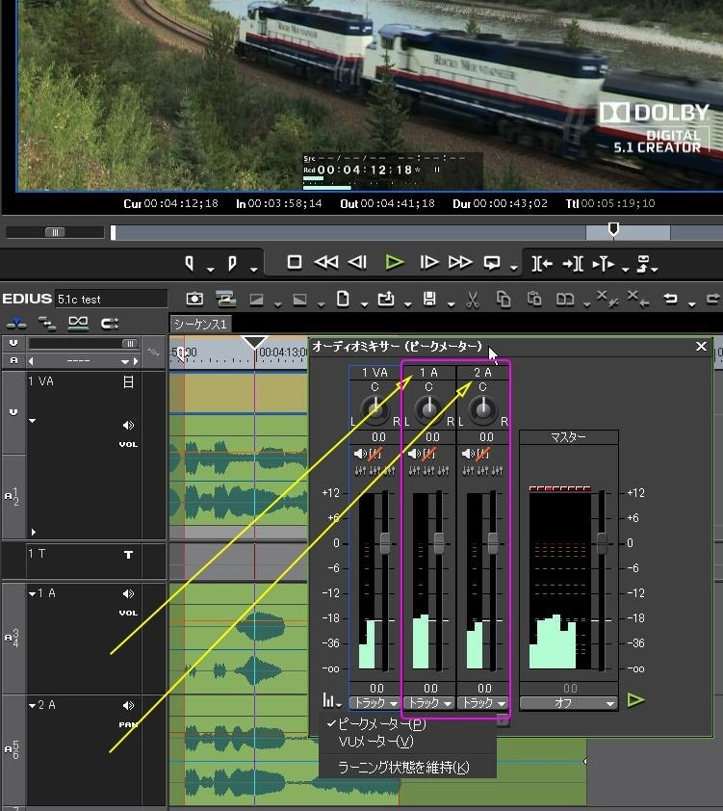Select the keep learning state (K) menu item

(x=403, y=767)
